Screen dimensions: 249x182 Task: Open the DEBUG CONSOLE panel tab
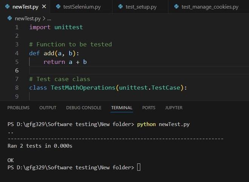coord(84,108)
